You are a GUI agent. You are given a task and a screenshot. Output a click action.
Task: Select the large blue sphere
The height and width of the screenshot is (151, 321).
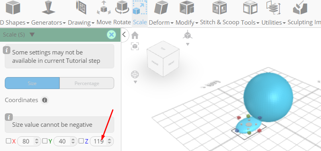(x=268, y=97)
